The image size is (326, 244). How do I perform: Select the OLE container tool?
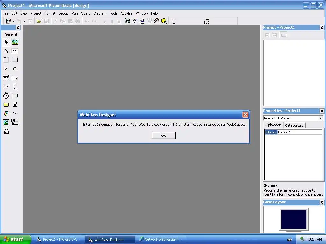tap(6, 131)
